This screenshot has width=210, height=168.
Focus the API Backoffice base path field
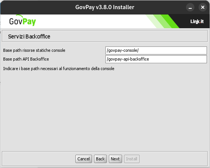pyautogui.click(x=156, y=59)
